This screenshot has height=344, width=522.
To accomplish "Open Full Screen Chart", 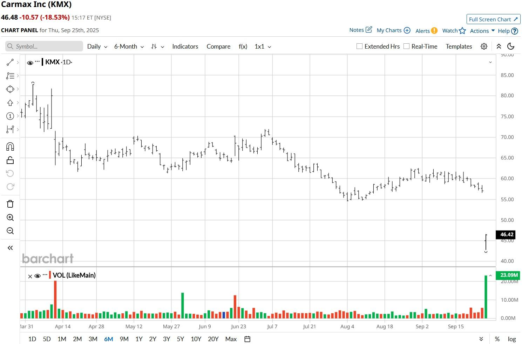I will pos(493,19).
